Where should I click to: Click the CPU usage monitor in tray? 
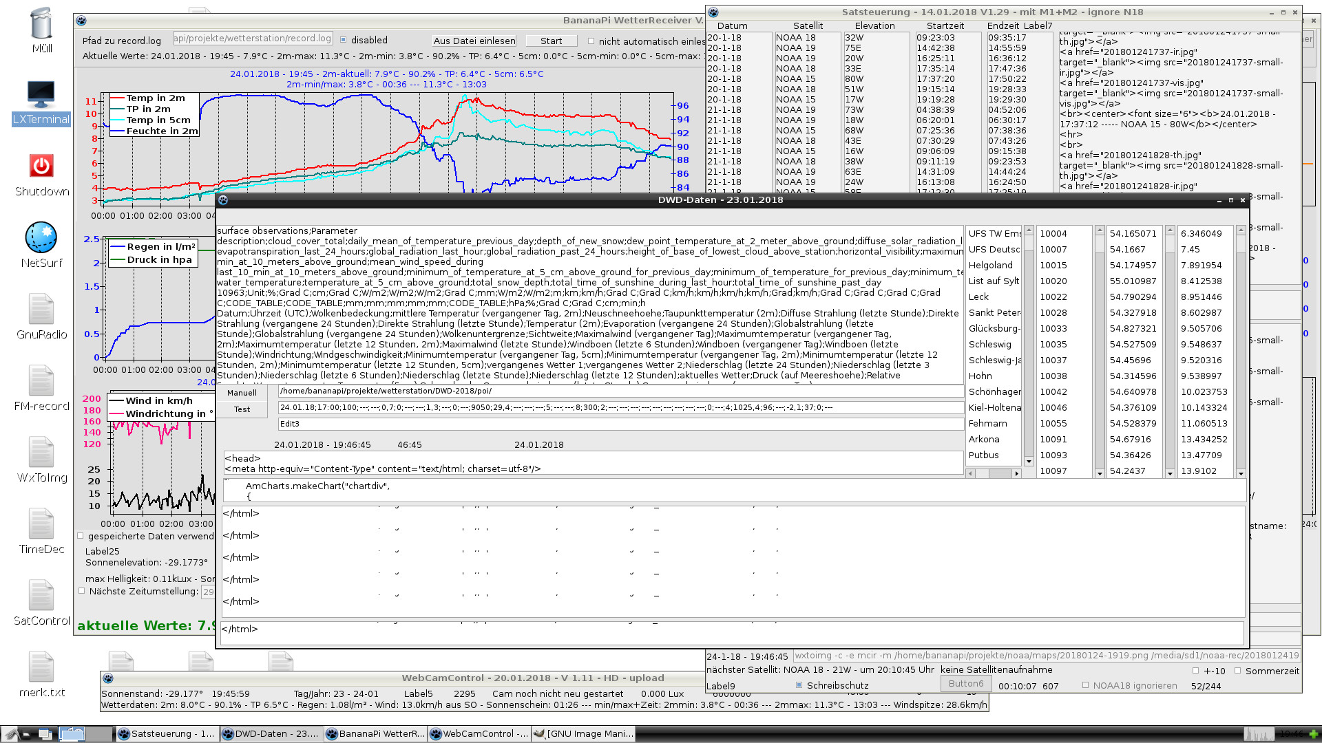tap(1259, 734)
